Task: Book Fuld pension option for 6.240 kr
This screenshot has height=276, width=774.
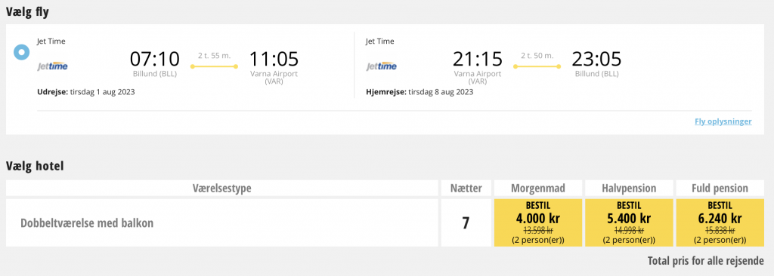Action: tap(720, 222)
